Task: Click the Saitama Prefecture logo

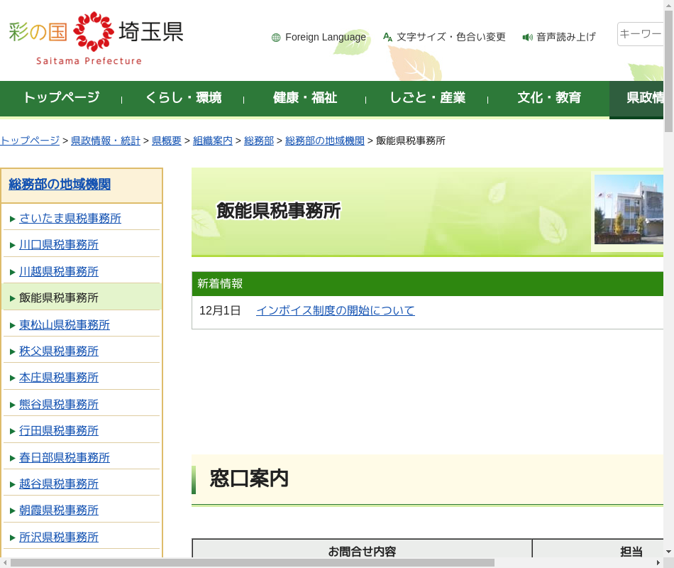Action: [96, 38]
